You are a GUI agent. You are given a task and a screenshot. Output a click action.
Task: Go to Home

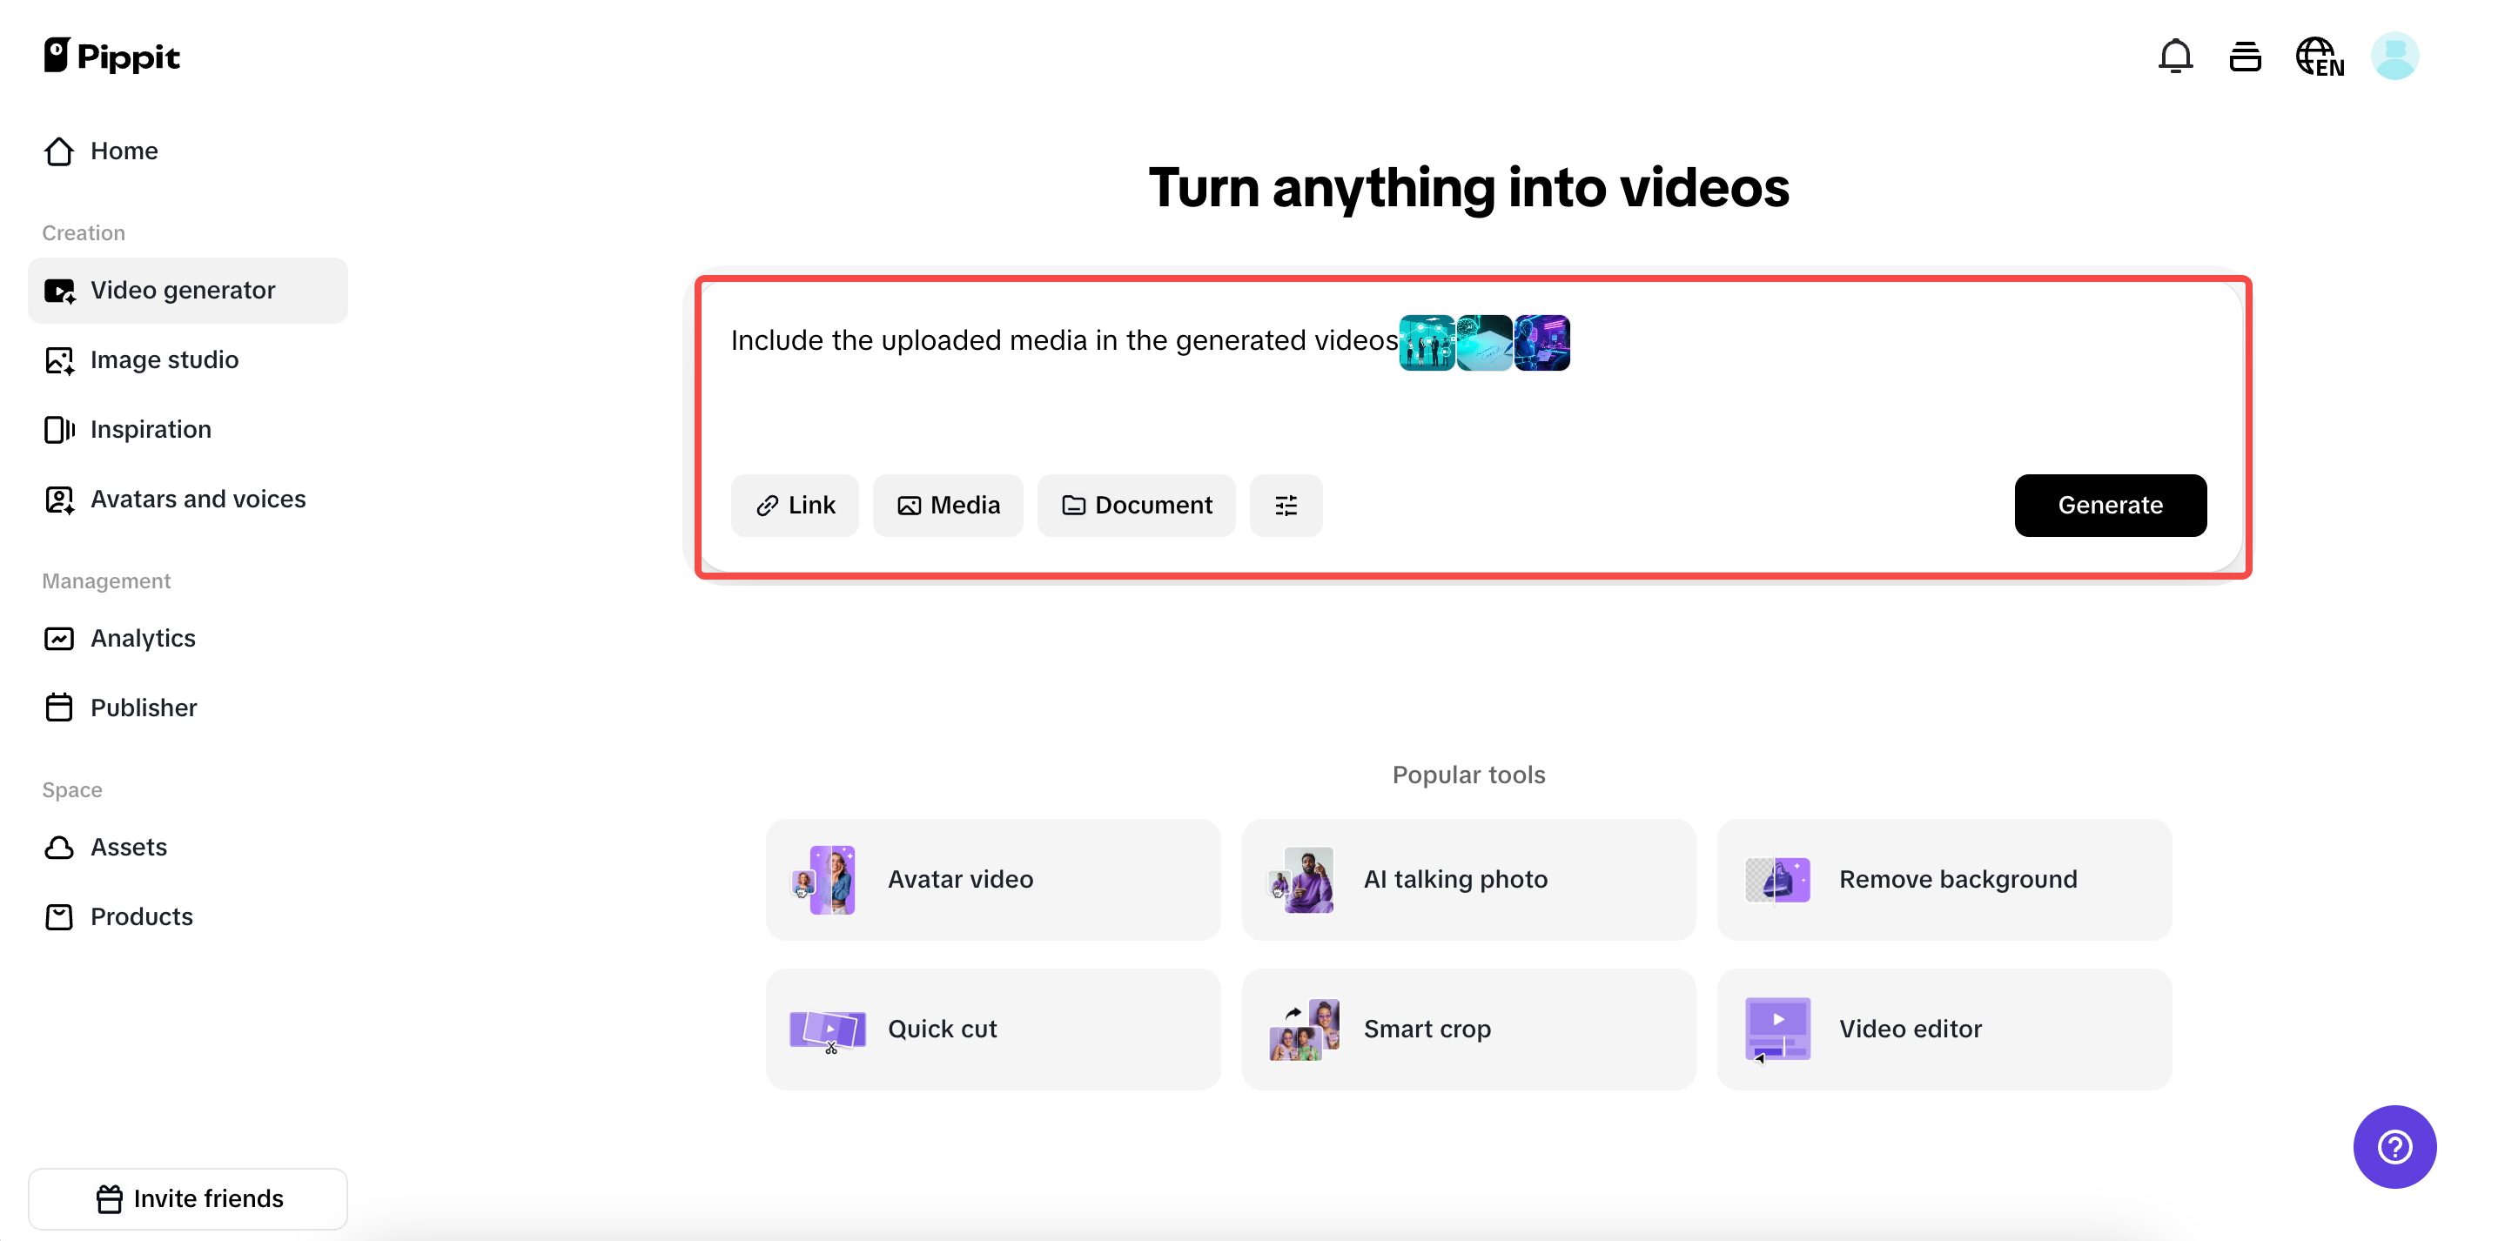[124, 151]
